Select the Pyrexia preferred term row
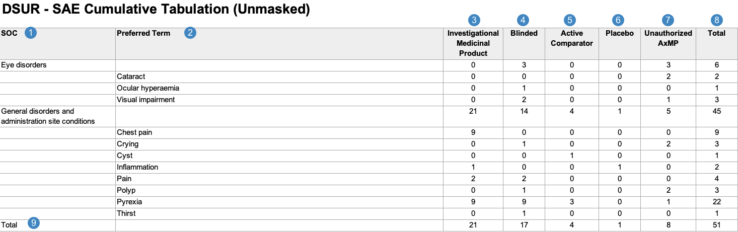This screenshot has height=232, width=738. coord(369,202)
